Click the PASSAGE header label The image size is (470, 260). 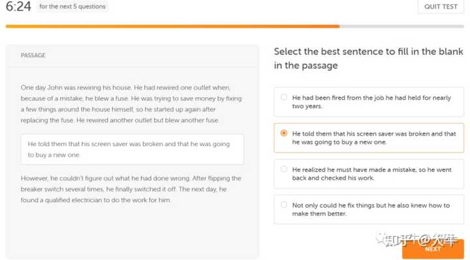click(x=33, y=55)
